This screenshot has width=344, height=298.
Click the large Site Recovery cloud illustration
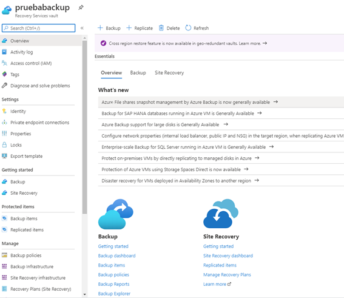(221, 214)
